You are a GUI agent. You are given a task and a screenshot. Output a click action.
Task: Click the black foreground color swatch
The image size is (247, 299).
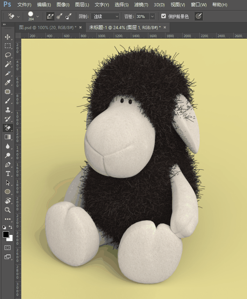[6, 235]
